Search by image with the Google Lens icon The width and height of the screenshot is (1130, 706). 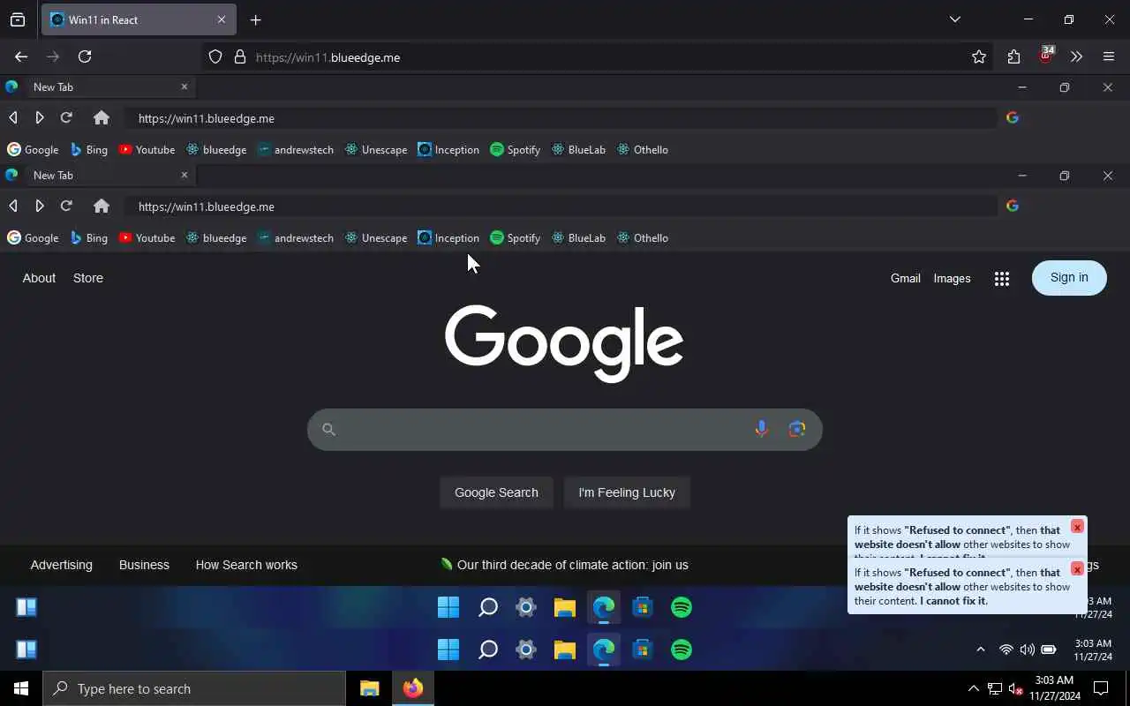pos(797,429)
